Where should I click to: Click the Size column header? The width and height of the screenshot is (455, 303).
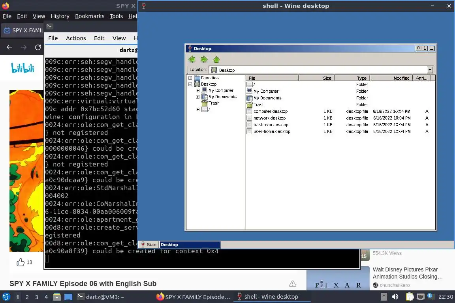coord(317,78)
